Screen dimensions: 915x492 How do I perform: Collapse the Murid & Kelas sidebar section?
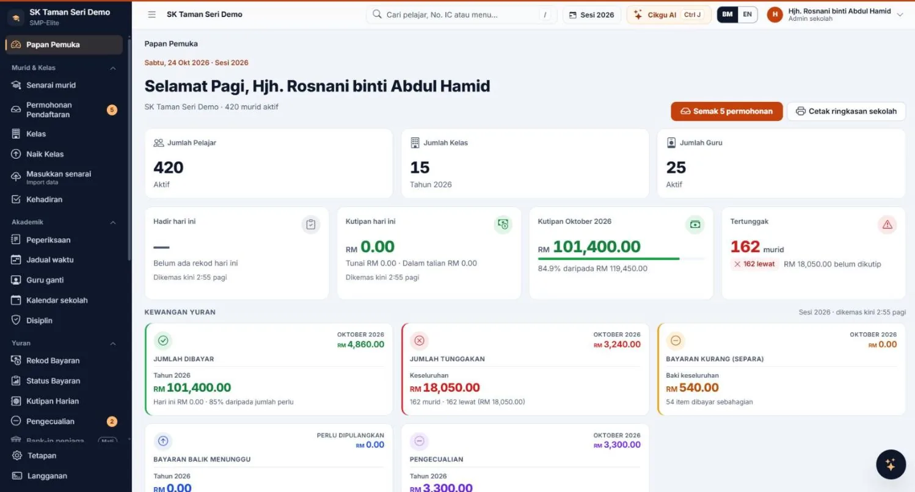[113, 68]
